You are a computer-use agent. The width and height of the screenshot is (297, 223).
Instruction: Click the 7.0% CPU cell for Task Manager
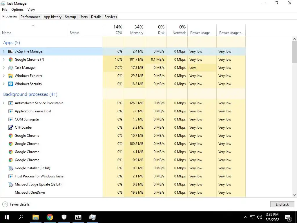tap(113, 68)
